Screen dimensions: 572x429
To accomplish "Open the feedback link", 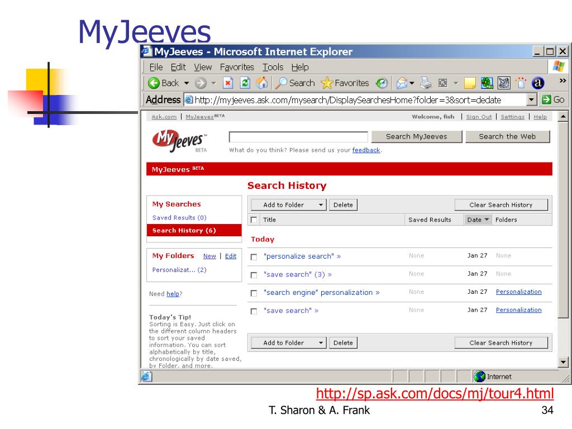I will click(x=366, y=150).
